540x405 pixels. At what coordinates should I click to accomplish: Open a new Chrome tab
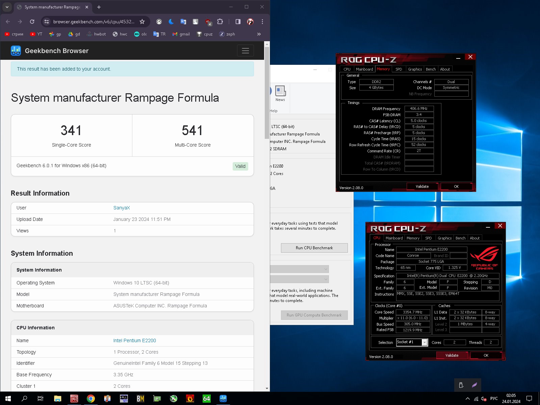(99, 7)
